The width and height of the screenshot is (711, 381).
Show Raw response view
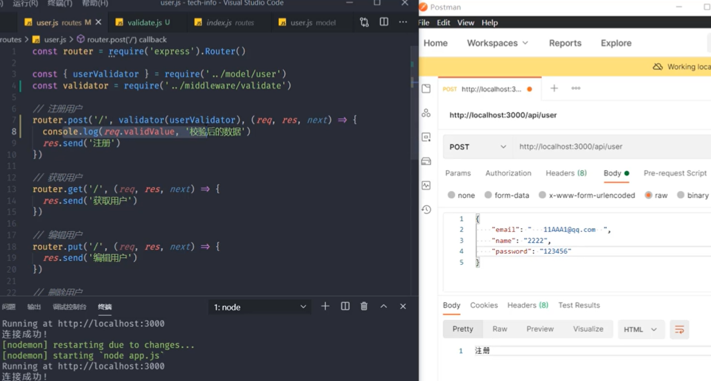coord(500,329)
